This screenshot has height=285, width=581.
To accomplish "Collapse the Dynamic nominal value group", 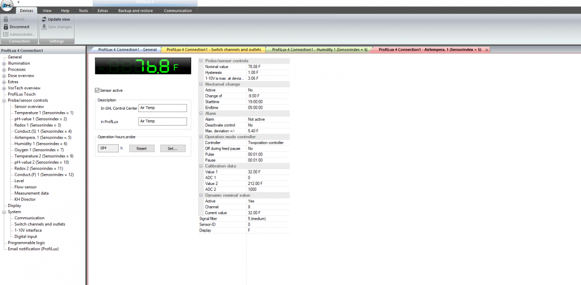I will click(201, 195).
